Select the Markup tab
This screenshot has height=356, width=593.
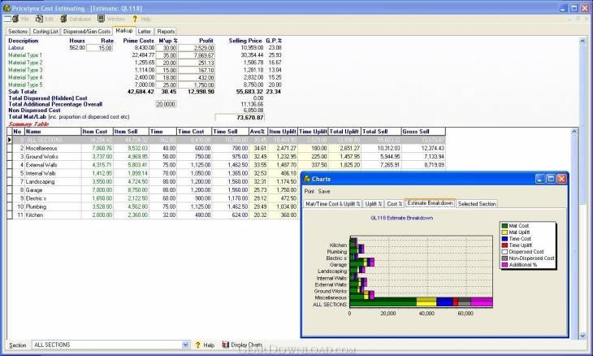pyautogui.click(x=124, y=31)
